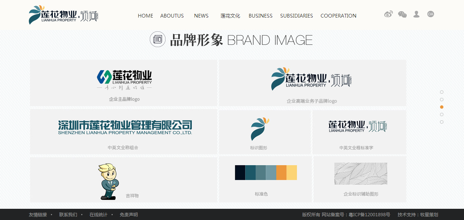Click the 友情链接 footer link

point(38,215)
